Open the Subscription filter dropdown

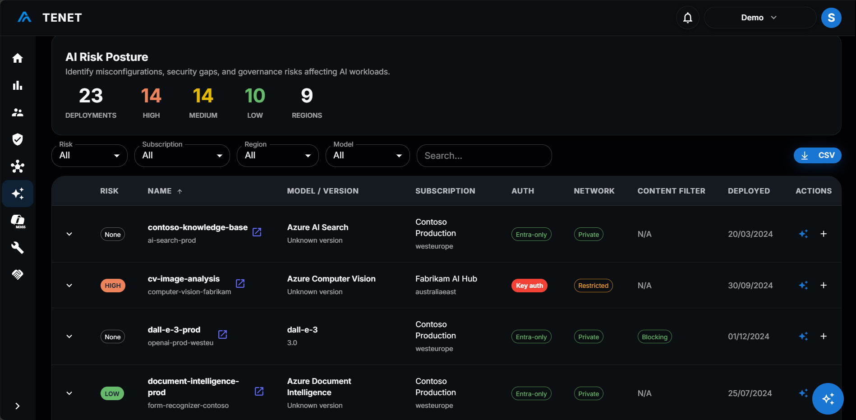click(x=182, y=156)
